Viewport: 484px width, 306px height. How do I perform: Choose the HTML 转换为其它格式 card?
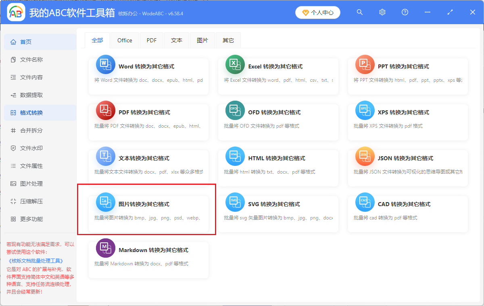[x=278, y=164]
